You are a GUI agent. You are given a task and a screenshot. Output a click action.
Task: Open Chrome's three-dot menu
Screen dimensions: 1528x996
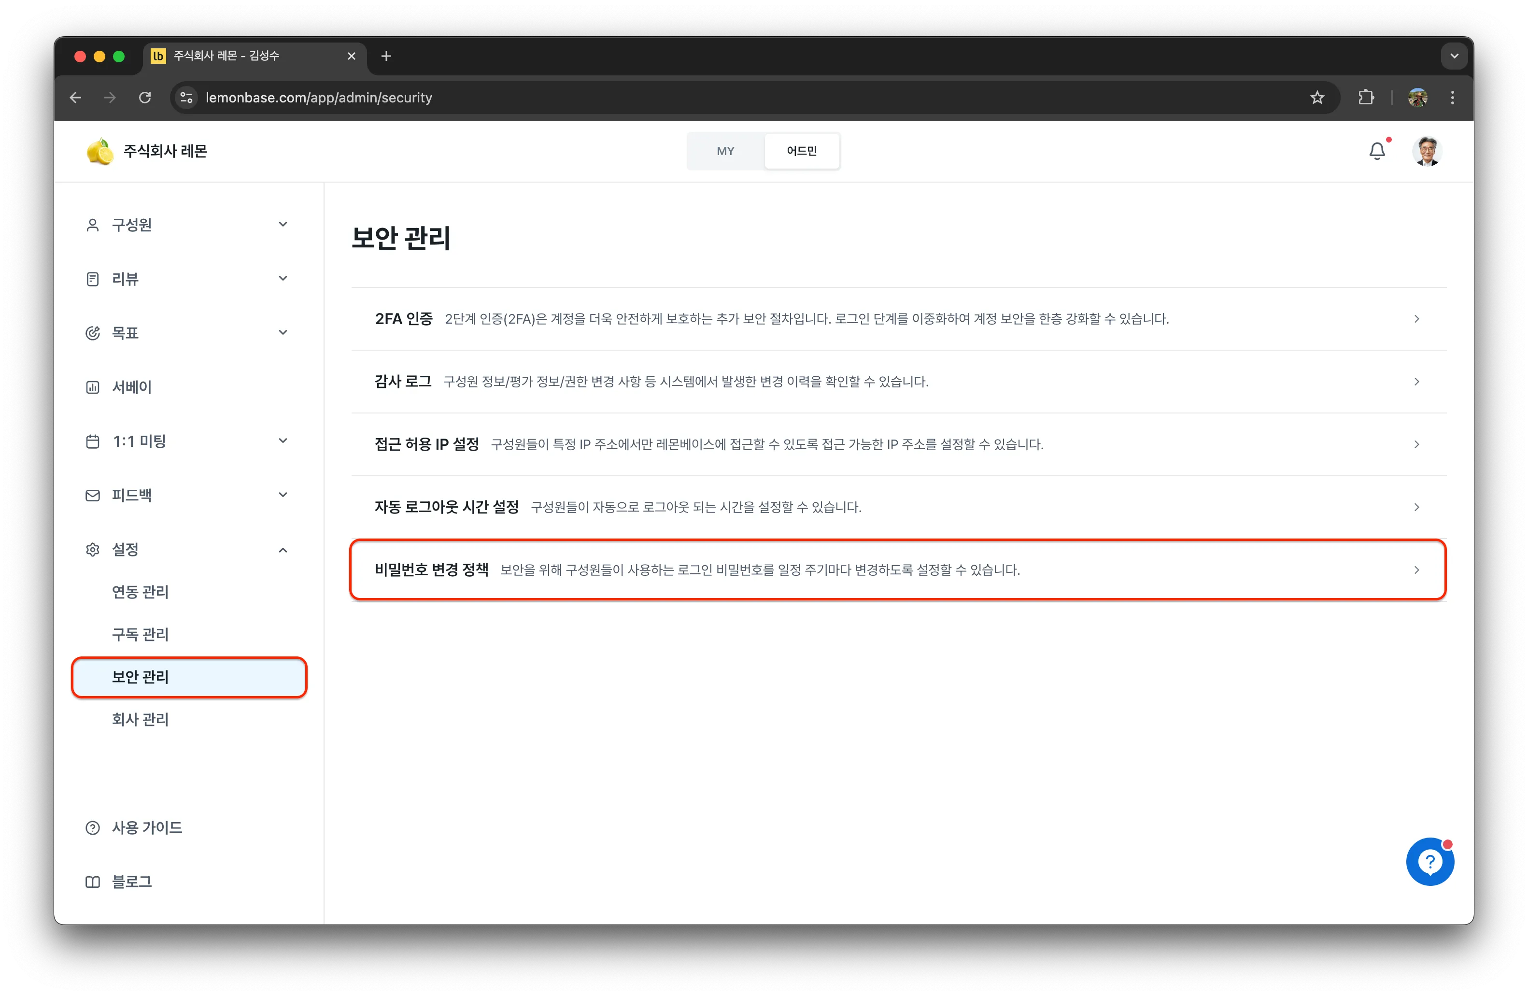click(1452, 98)
